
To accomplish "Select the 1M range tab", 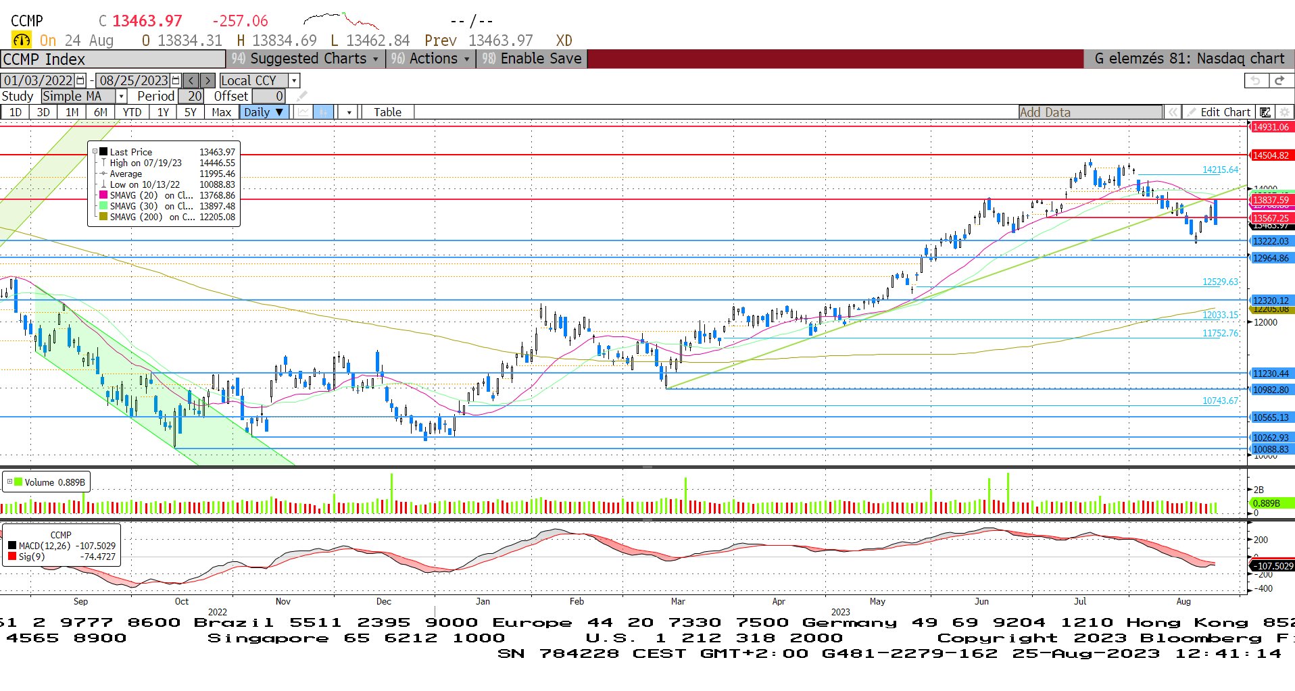I will click(x=72, y=112).
